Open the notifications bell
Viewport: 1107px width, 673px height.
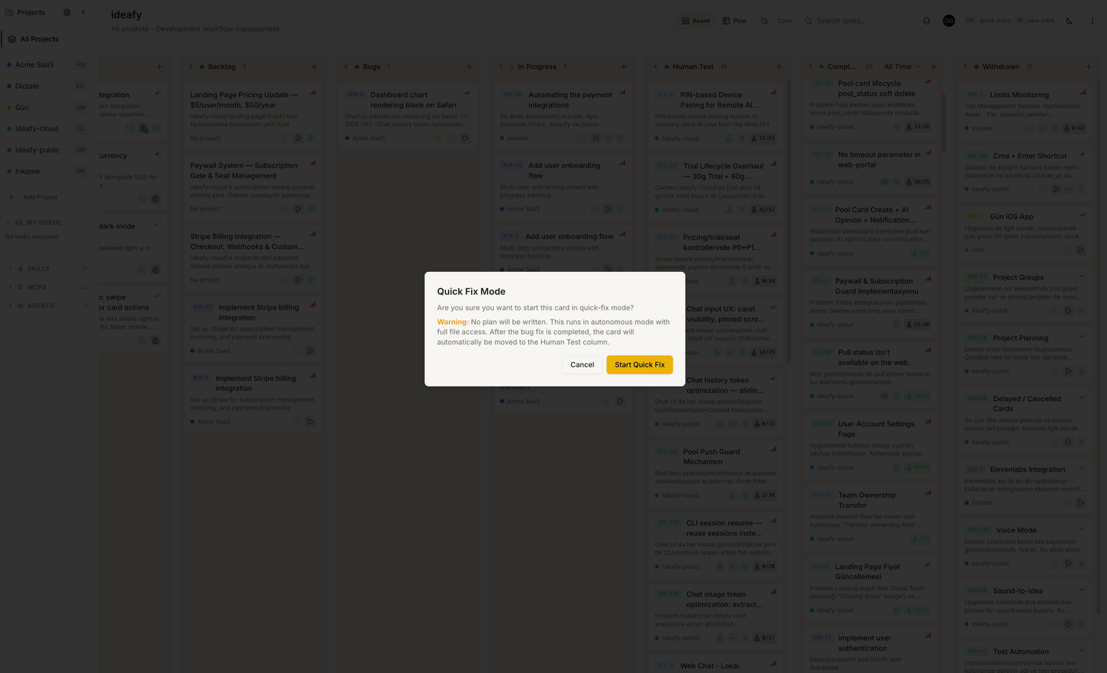(926, 21)
